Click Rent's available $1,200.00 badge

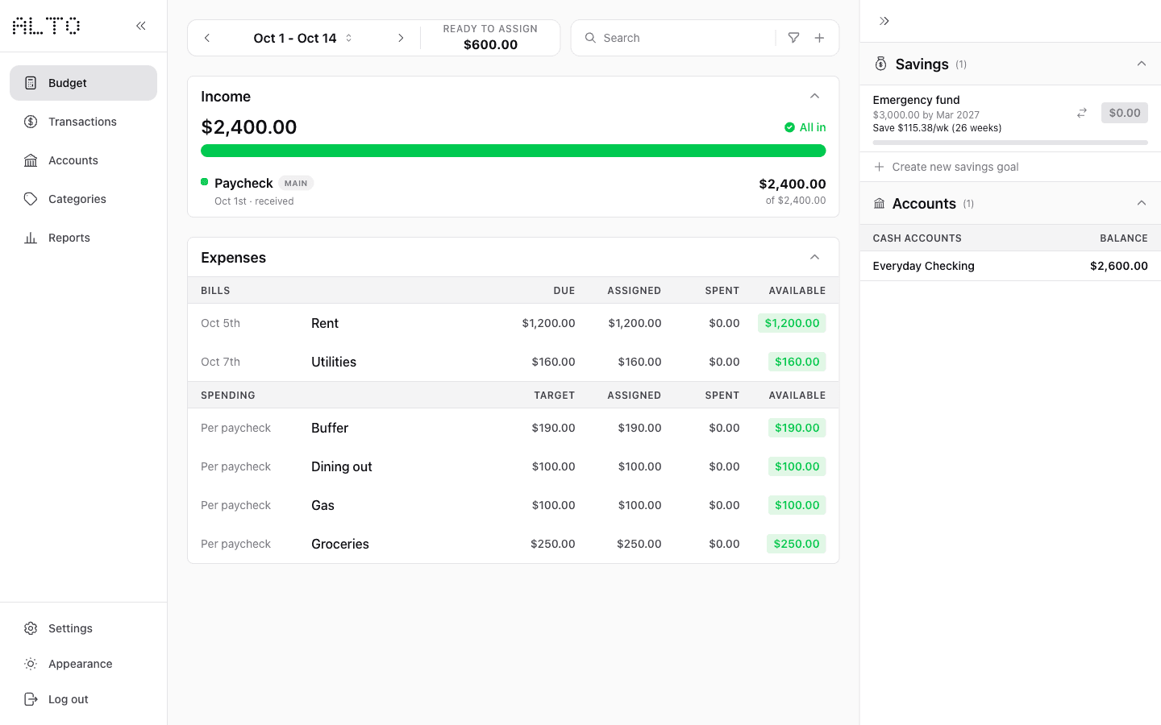tap(792, 323)
